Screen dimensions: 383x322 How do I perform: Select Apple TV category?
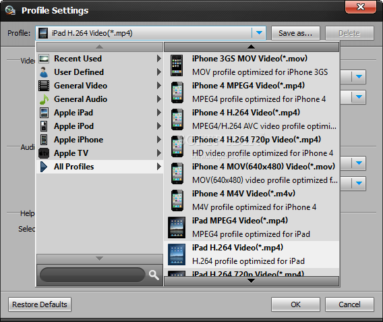(x=100, y=153)
